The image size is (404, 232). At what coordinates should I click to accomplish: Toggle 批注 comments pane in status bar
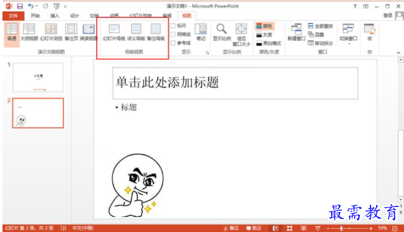[x=254, y=228]
